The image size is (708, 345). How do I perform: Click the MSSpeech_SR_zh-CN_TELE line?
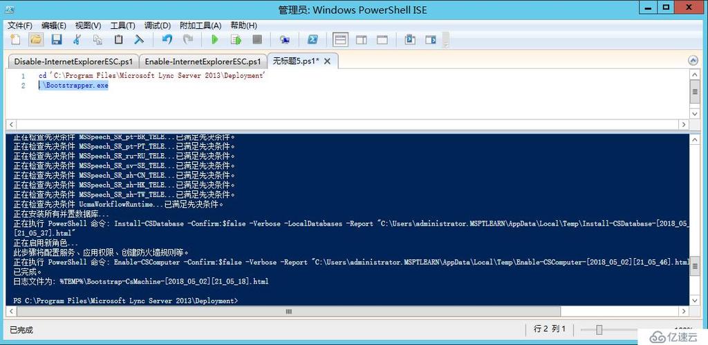pyautogui.click(x=124, y=175)
